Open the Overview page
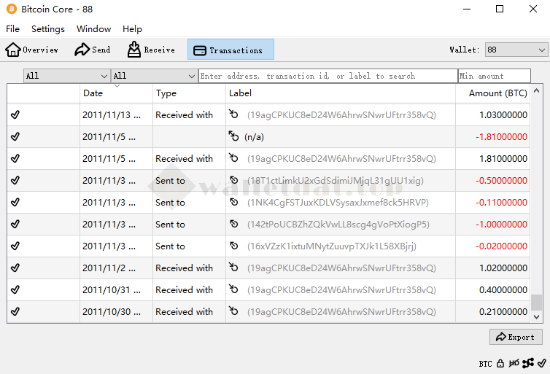 (32, 50)
